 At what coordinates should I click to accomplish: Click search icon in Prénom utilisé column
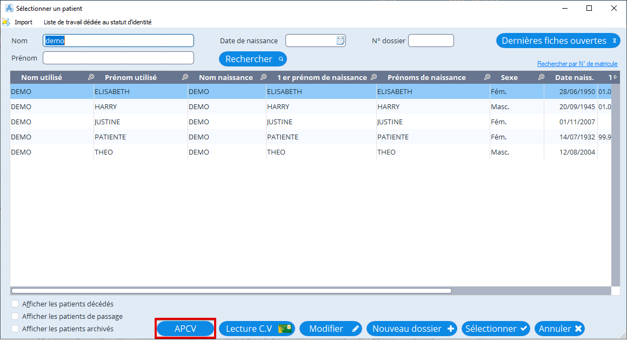tap(185, 77)
